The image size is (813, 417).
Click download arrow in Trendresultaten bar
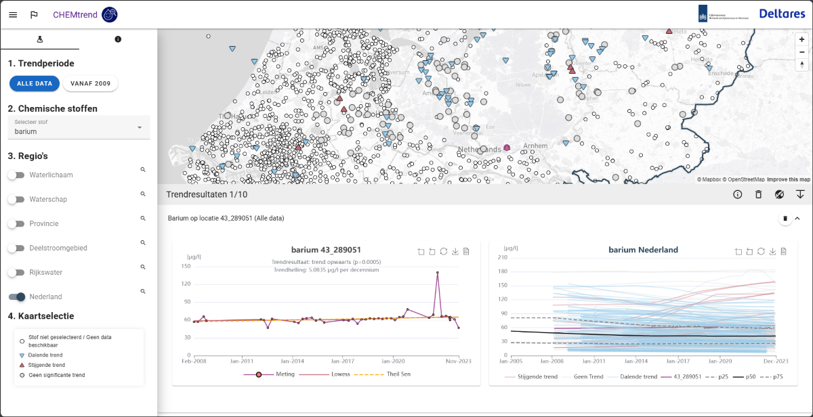(x=800, y=195)
